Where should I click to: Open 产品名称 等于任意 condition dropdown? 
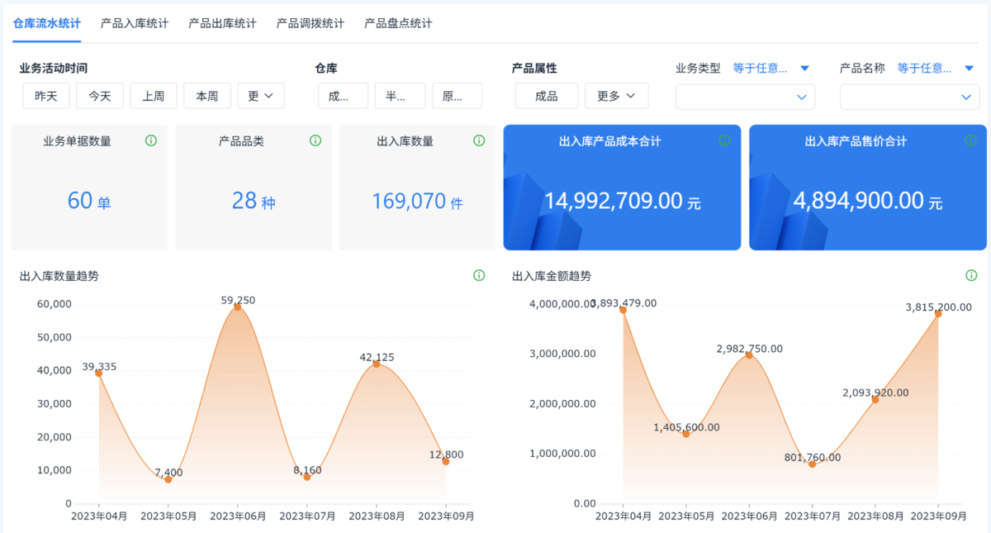(x=936, y=69)
